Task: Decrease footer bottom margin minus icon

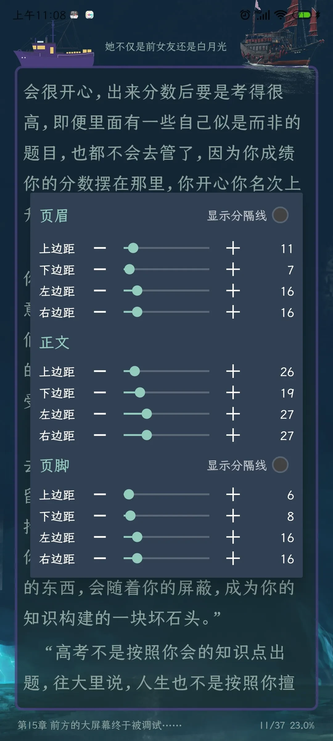Action: tap(100, 516)
